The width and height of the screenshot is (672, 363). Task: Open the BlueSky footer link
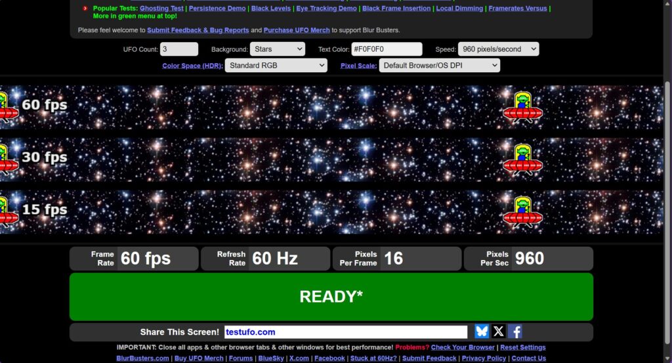click(271, 358)
